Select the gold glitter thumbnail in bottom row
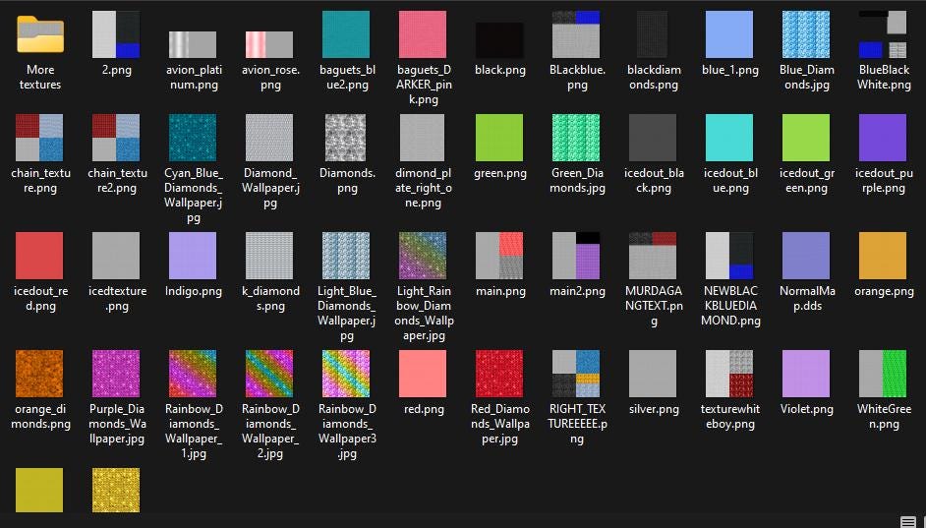Screen dimensions: 926x528 pyautogui.click(x=116, y=491)
